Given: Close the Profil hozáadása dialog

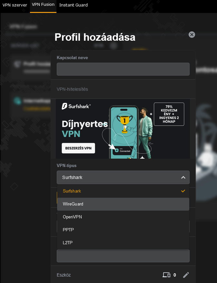Looking at the screenshot, I should [192, 35].
